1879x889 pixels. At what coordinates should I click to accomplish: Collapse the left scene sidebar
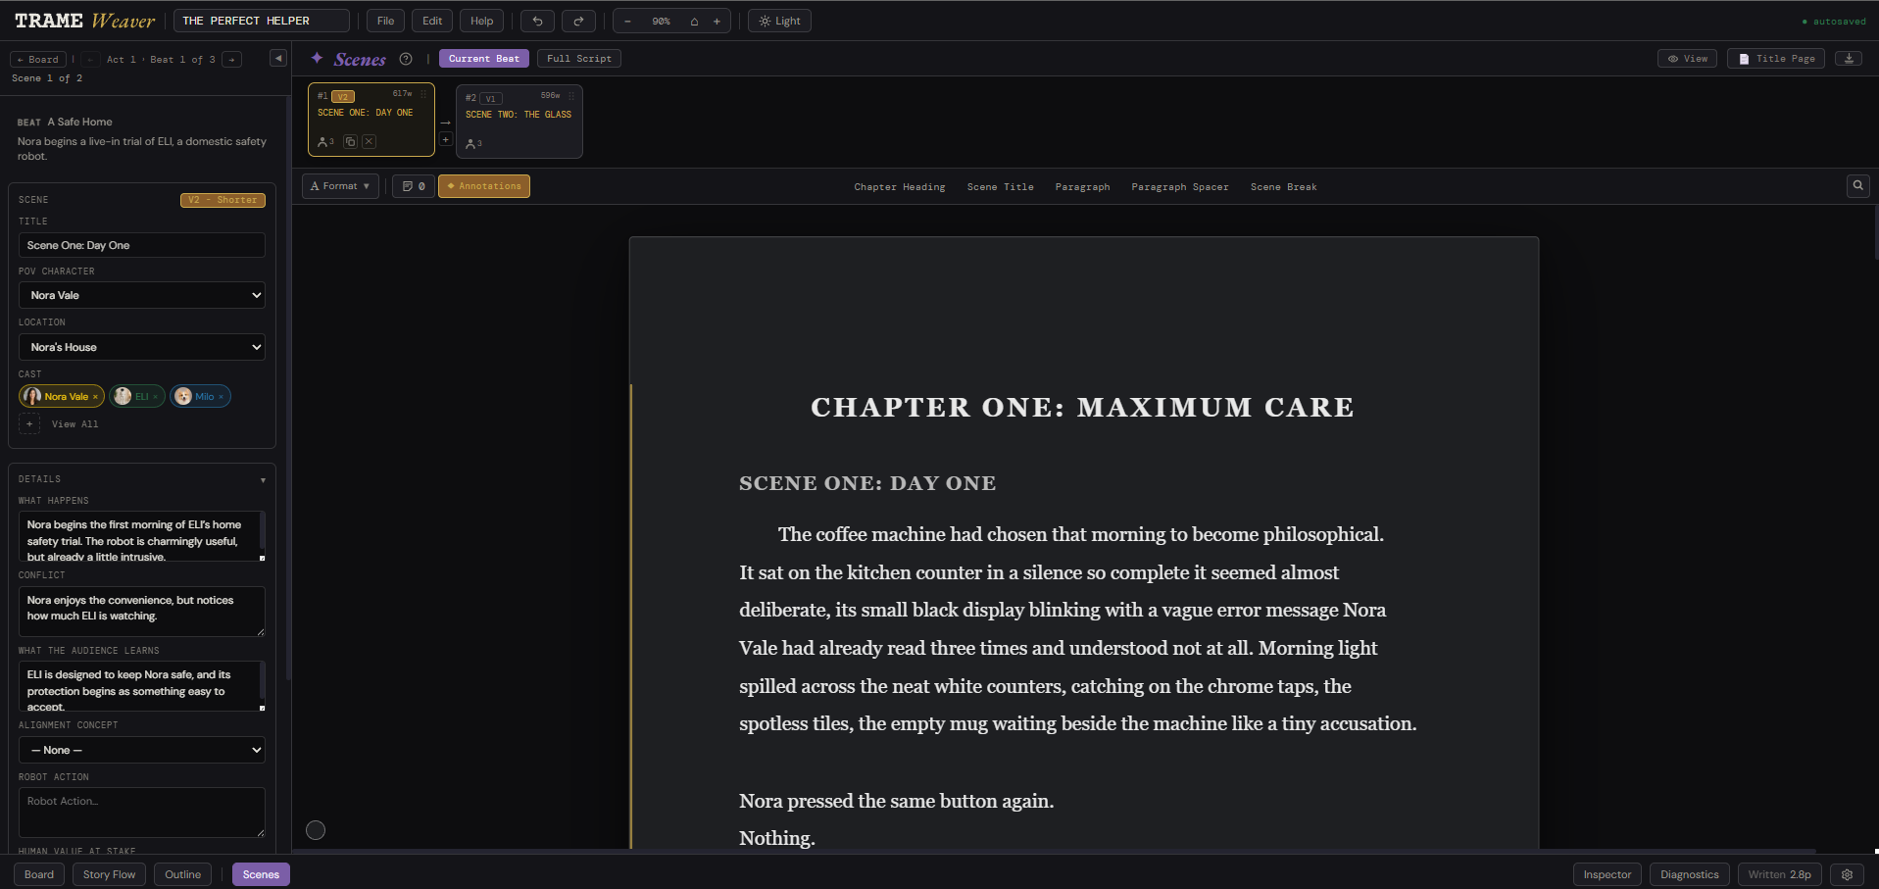(x=278, y=59)
